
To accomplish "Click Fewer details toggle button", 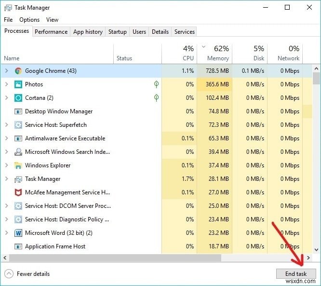I will click(x=27, y=274).
